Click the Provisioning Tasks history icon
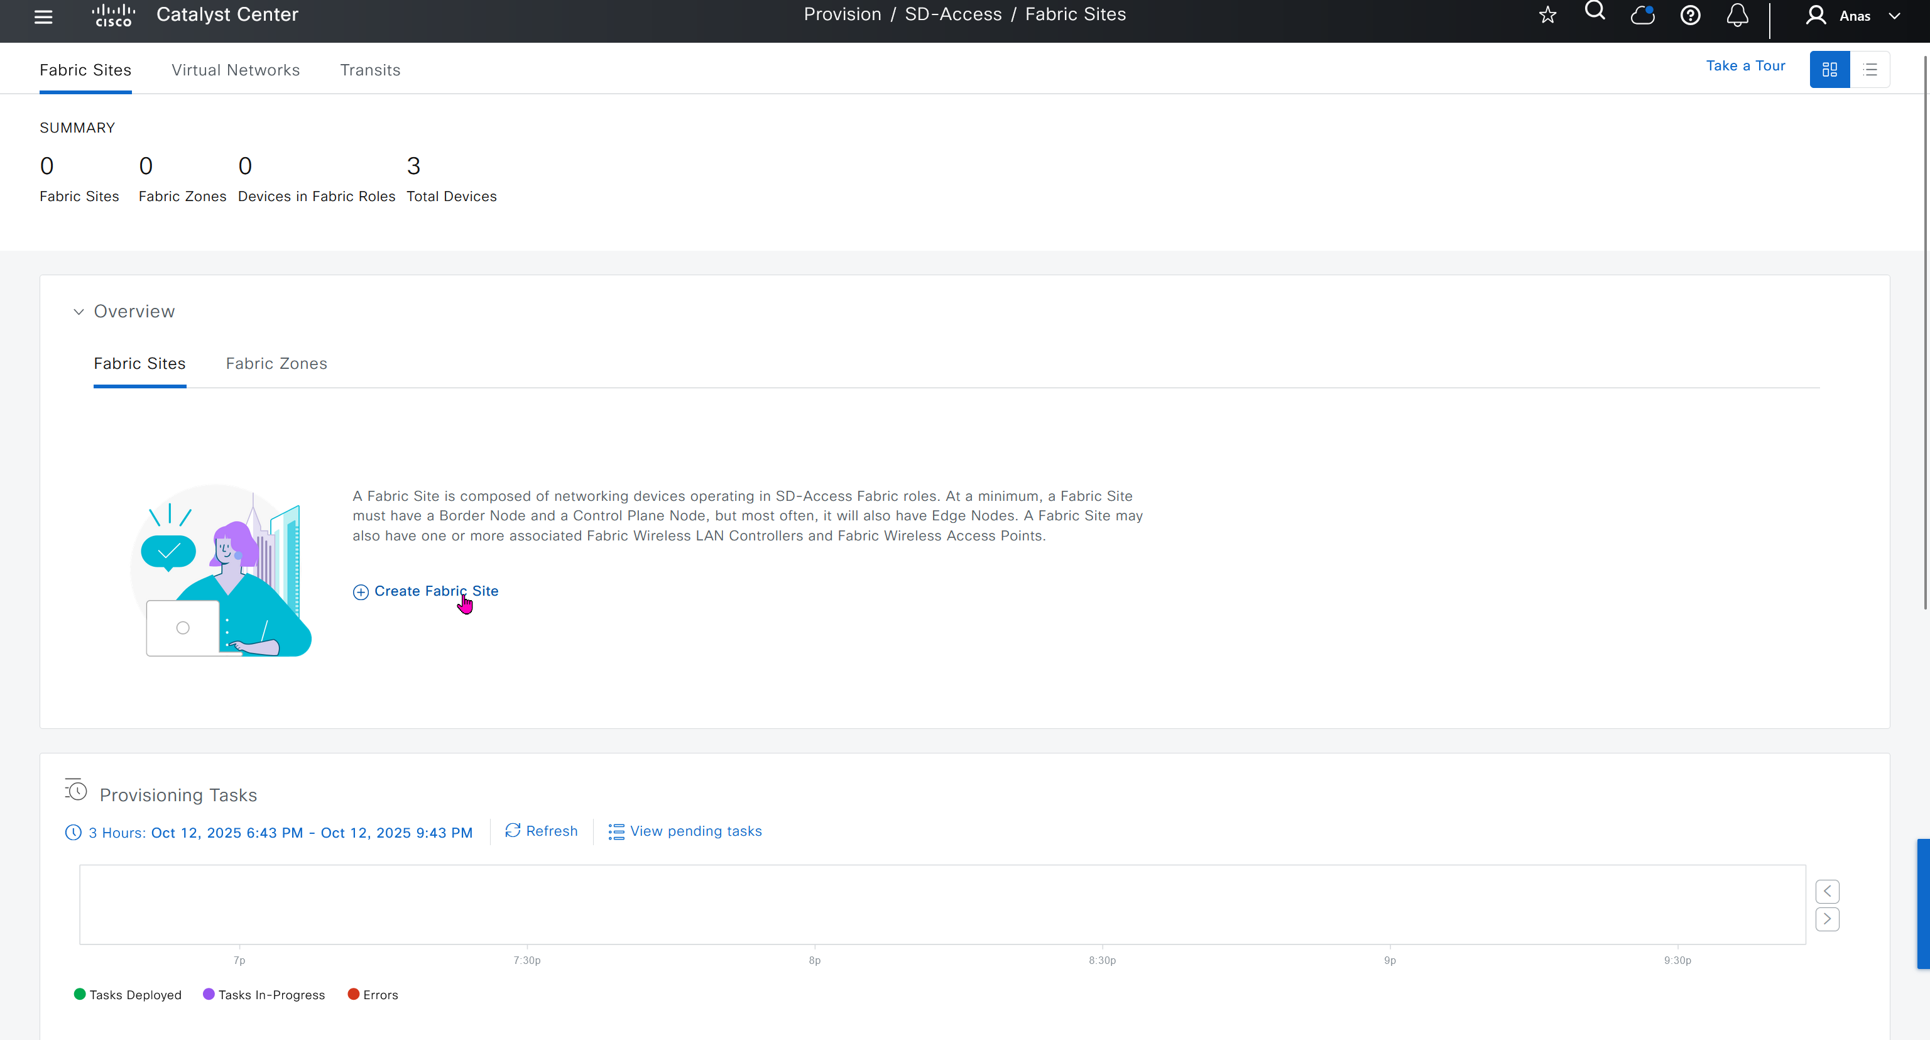This screenshot has width=1930, height=1040. tap(75, 790)
